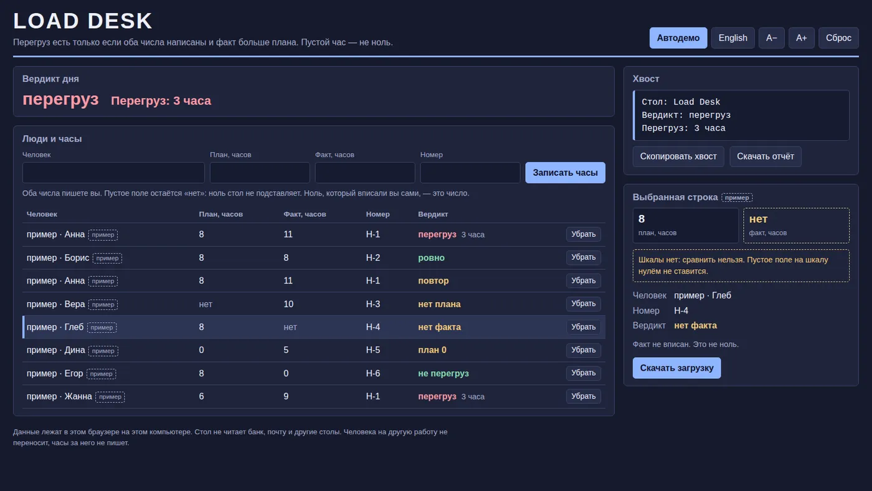Remove the Егор row with Убрать
Image resolution: width=872 pixels, height=491 pixels.
click(x=584, y=373)
